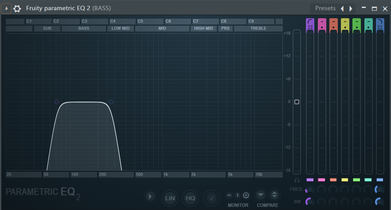The height and width of the screenshot is (210, 391).
Task: Click the teal band 6 type token
Action: point(368,25)
